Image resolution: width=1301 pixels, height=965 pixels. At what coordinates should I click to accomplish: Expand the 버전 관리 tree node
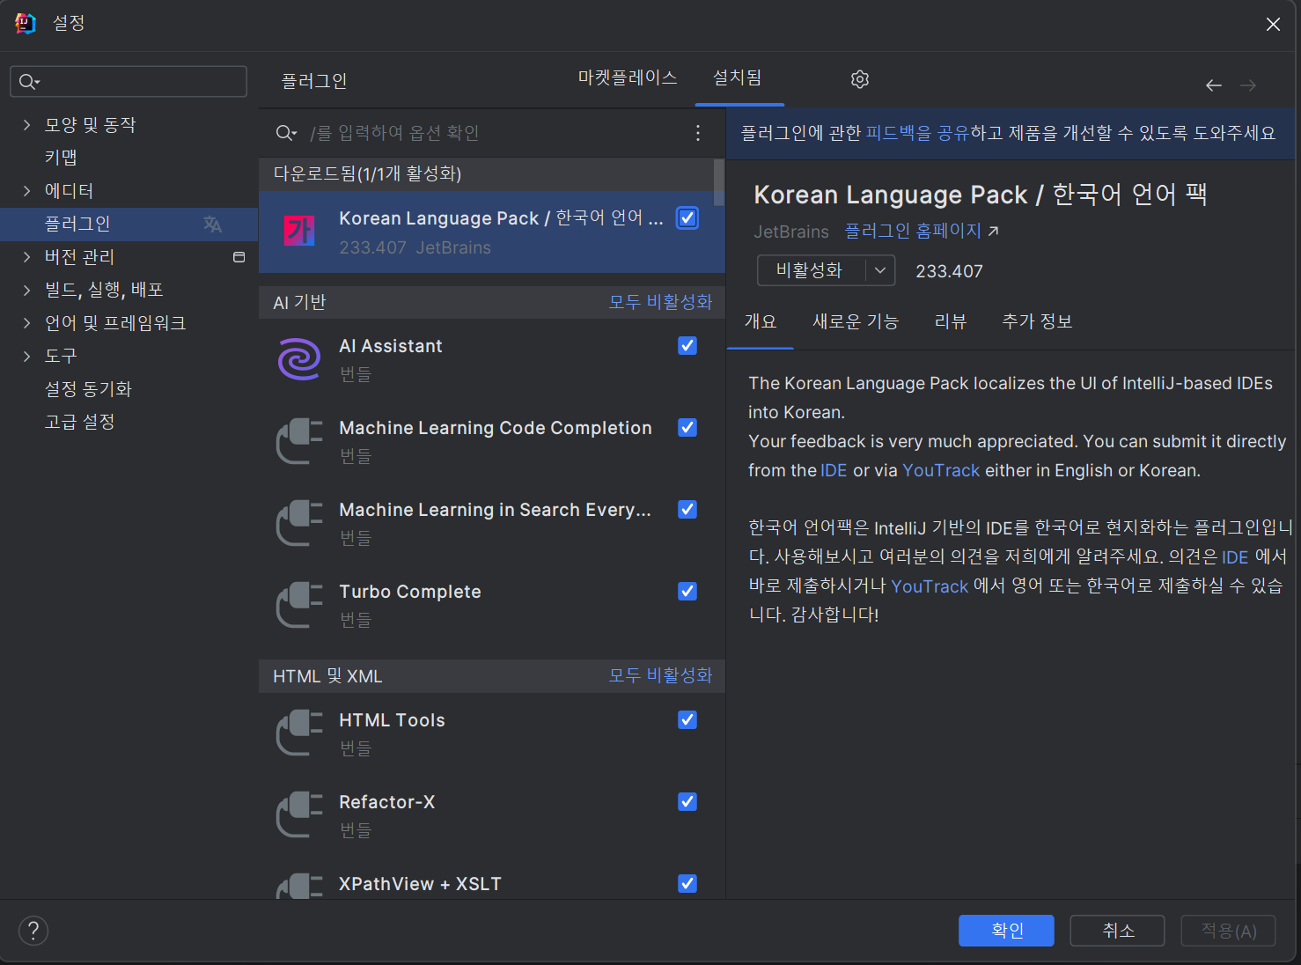(x=26, y=257)
